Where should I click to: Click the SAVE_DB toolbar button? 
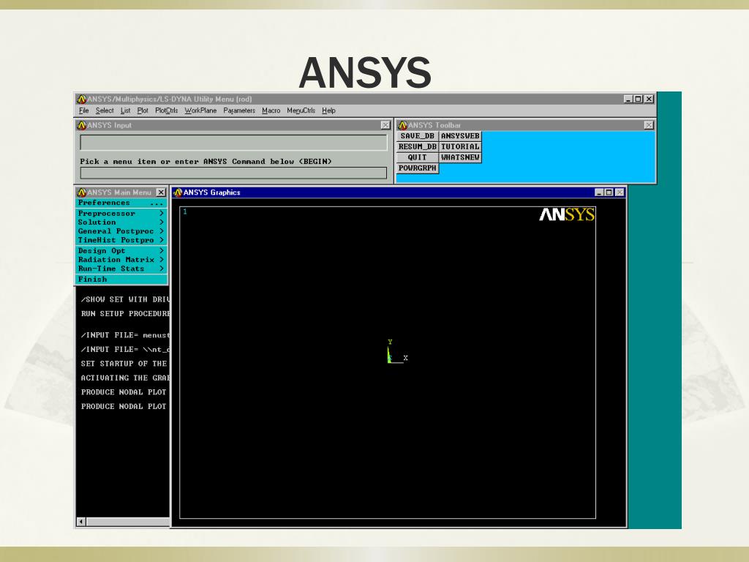(x=418, y=136)
